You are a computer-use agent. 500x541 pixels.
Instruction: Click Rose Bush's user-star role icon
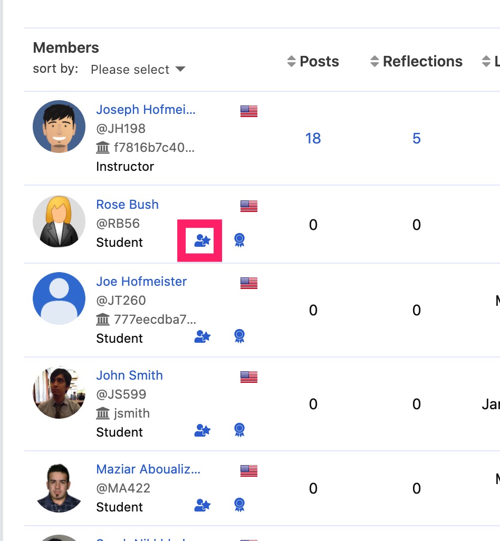tap(203, 241)
